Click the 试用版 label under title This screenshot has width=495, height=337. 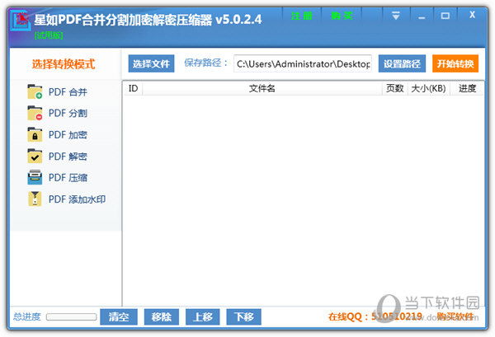point(49,35)
